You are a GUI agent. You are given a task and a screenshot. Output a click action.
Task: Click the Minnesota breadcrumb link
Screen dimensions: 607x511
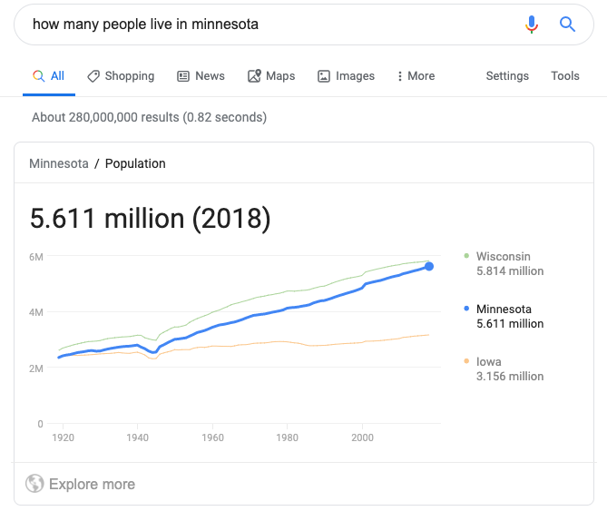click(59, 163)
